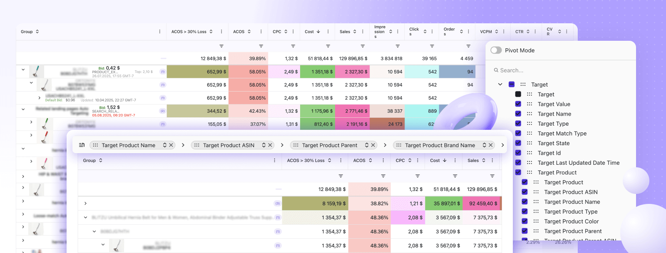Click the 3 834 818 total impressions cell
Viewport: 666px width, 253px height.
pyautogui.click(x=387, y=59)
